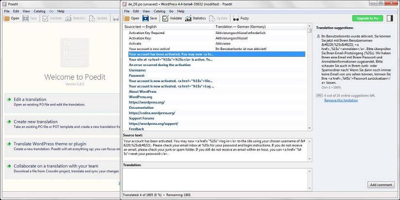Click scroll down arrow of Source text box
Image resolution: width=400 pixels, height=200 pixels.
tap(309, 159)
